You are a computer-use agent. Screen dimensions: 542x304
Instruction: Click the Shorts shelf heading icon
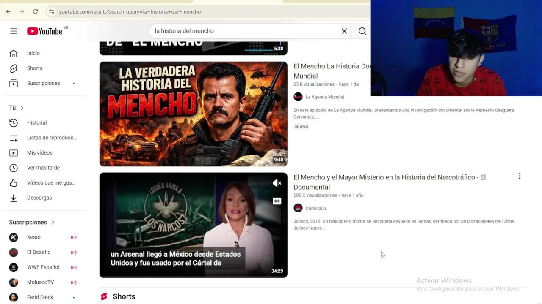coord(104,296)
